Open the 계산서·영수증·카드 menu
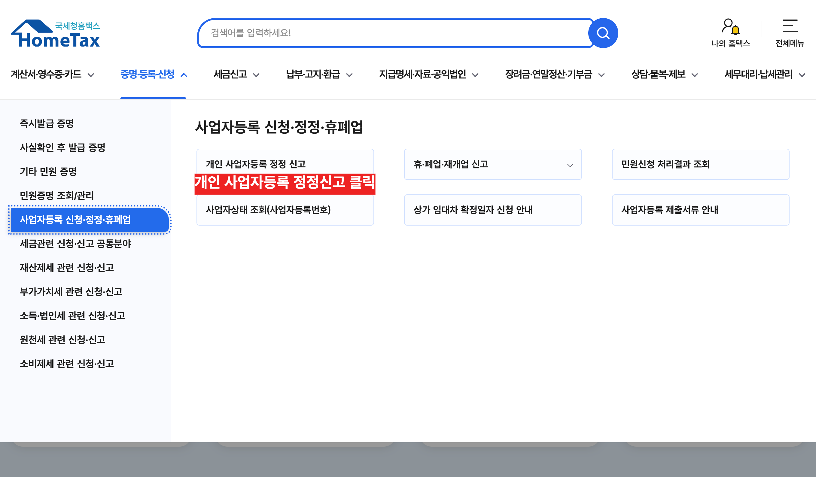This screenshot has width=816, height=477. coord(46,74)
